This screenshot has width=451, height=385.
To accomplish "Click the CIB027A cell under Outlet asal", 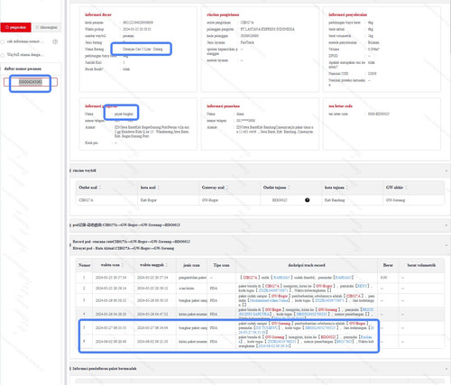I will 86,200.
